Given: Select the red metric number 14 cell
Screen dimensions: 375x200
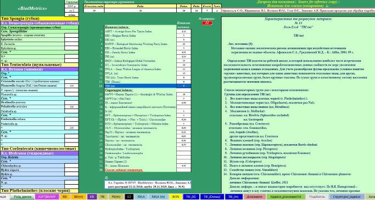Looking at the screenshot, I should pyautogui.click(x=207, y=23).
